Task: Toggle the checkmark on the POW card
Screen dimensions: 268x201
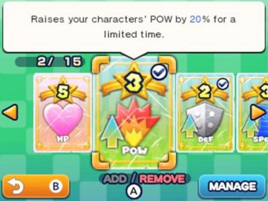Action: click(159, 73)
